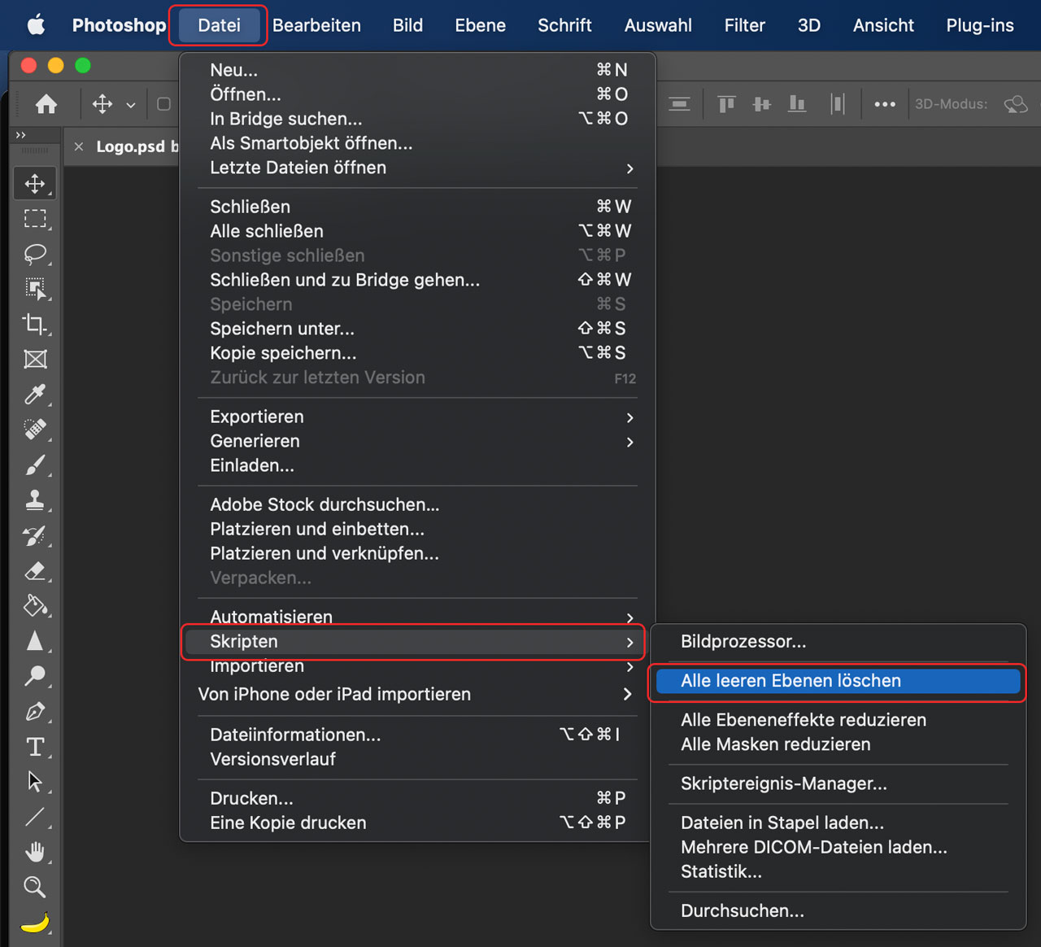Image resolution: width=1041 pixels, height=947 pixels.
Task: Pick the Eyedropper tool
Action: 35,395
